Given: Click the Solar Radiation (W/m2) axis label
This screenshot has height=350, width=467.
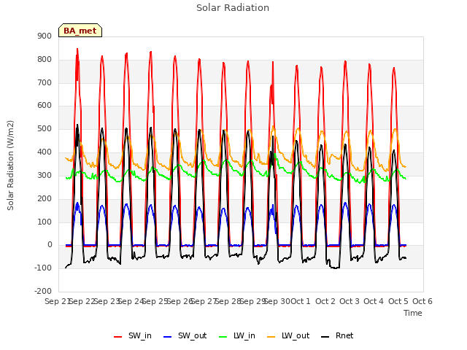Looking at the screenshot, I should click(x=10, y=166).
